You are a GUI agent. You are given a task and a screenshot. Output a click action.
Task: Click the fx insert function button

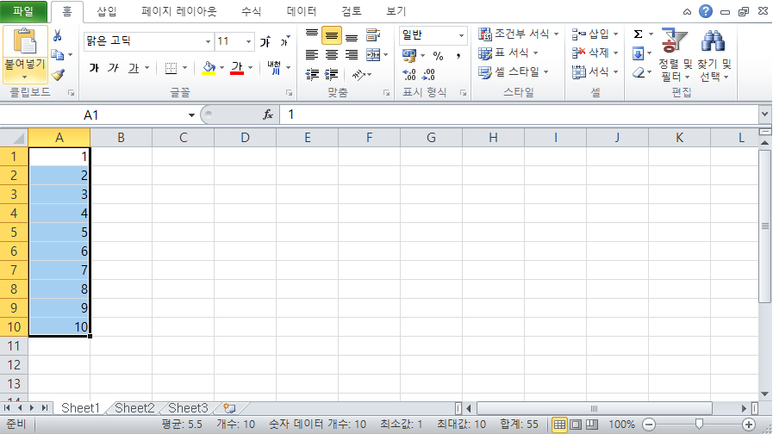coord(268,115)
